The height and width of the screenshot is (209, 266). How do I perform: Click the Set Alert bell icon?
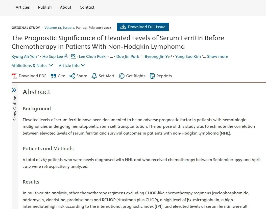coord(94,76)
